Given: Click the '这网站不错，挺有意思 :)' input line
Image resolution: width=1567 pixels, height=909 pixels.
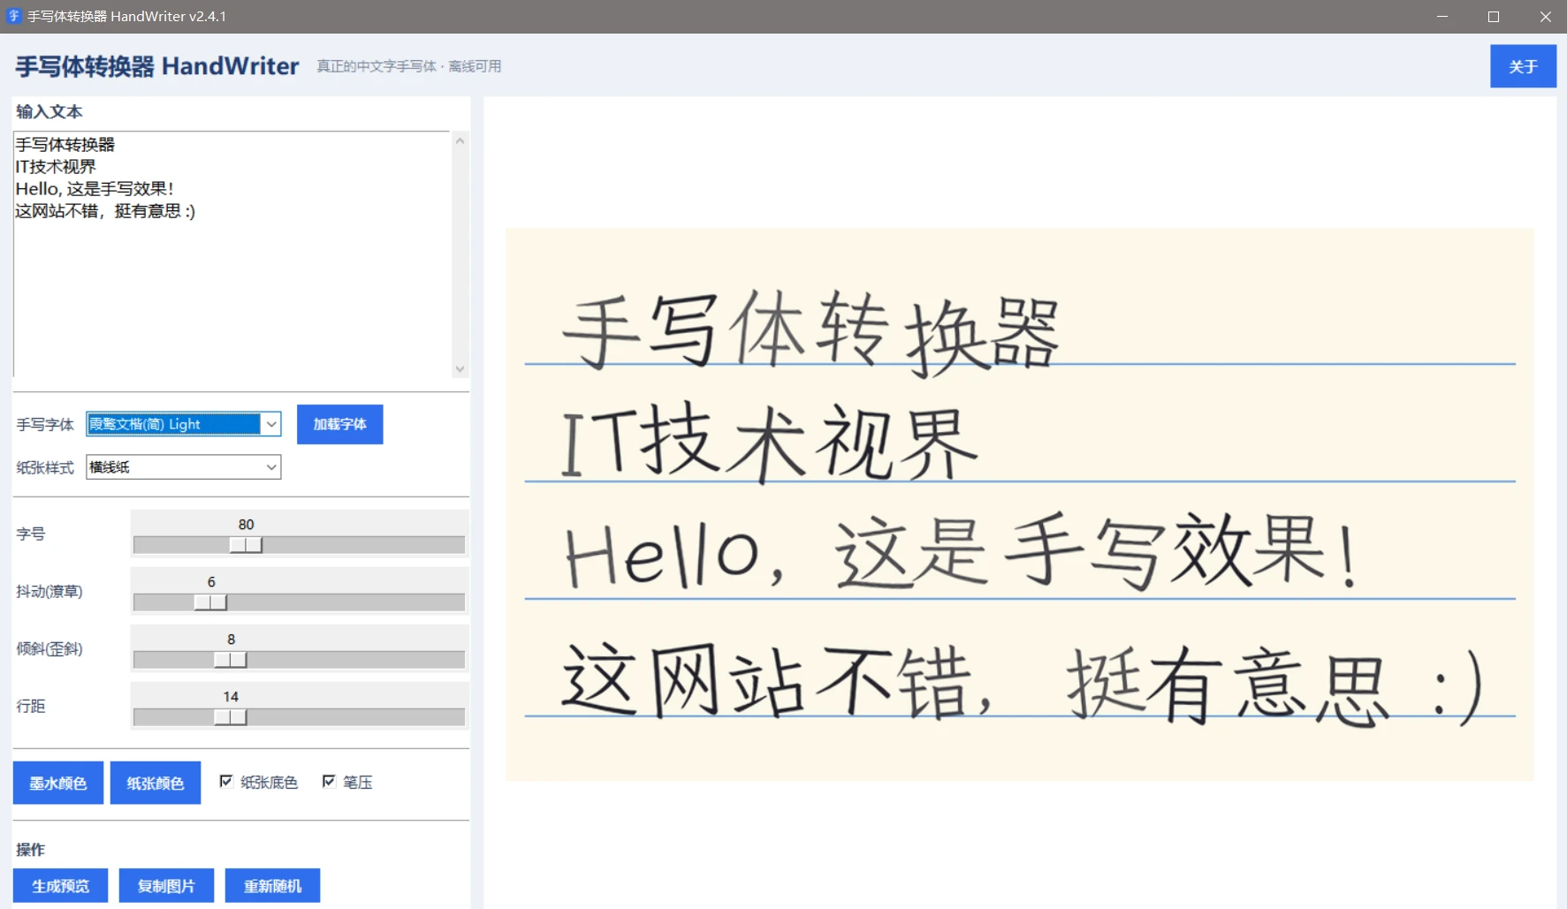Looking at the screenshot, I should click(x=105, y=210).
